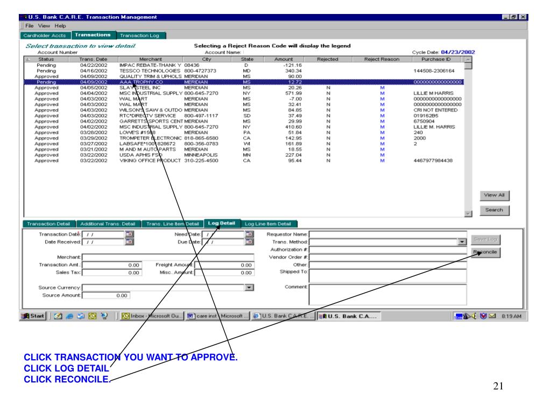
Task: Click the Log Detail Merchant input field
Action: pos(168,258)
